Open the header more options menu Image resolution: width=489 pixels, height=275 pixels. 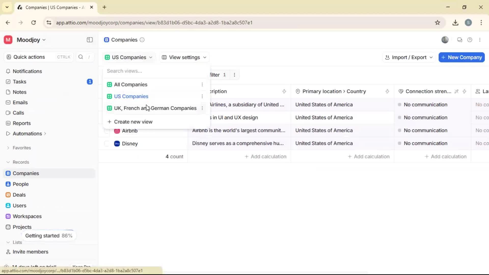pos(480,40)
